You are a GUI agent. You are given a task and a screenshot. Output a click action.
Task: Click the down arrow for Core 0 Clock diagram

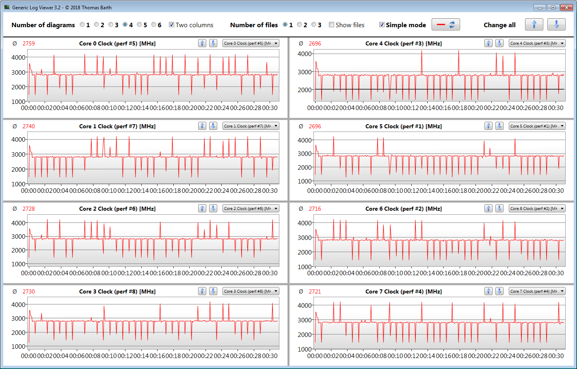pos(213,43)
